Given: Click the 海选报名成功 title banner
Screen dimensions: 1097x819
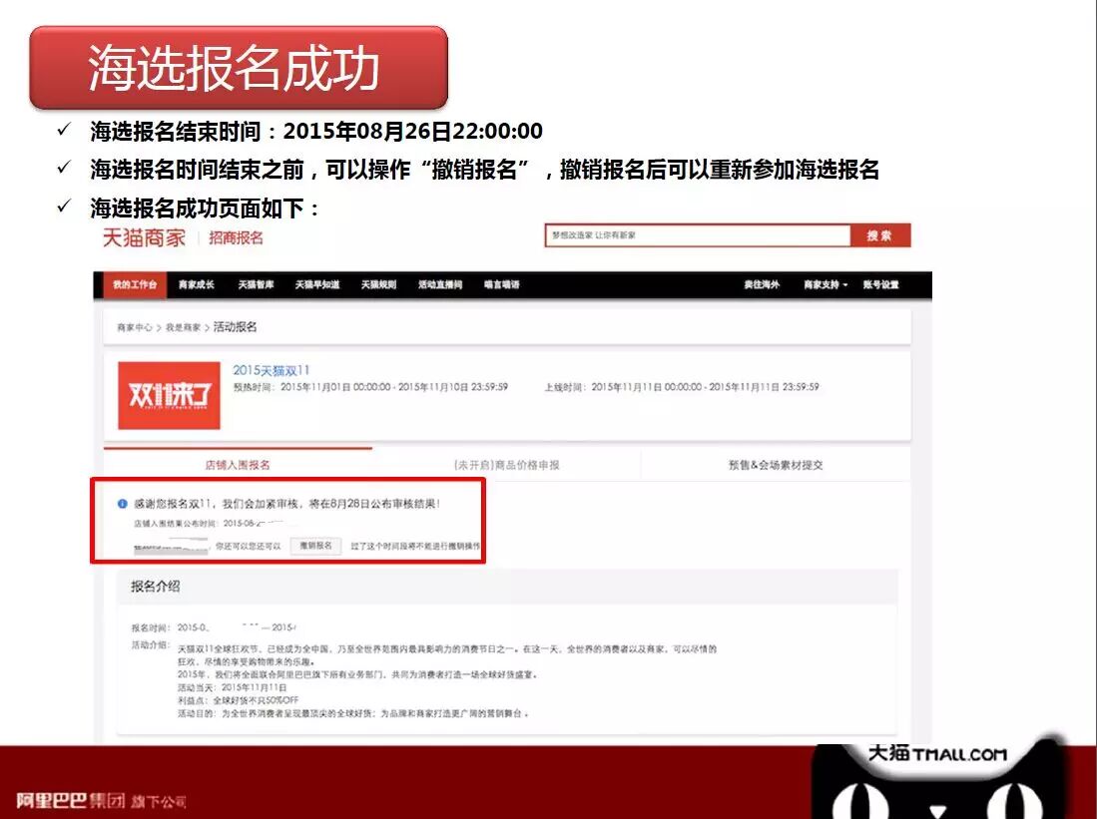Looking at the screenshot, I should pos(239,68).
